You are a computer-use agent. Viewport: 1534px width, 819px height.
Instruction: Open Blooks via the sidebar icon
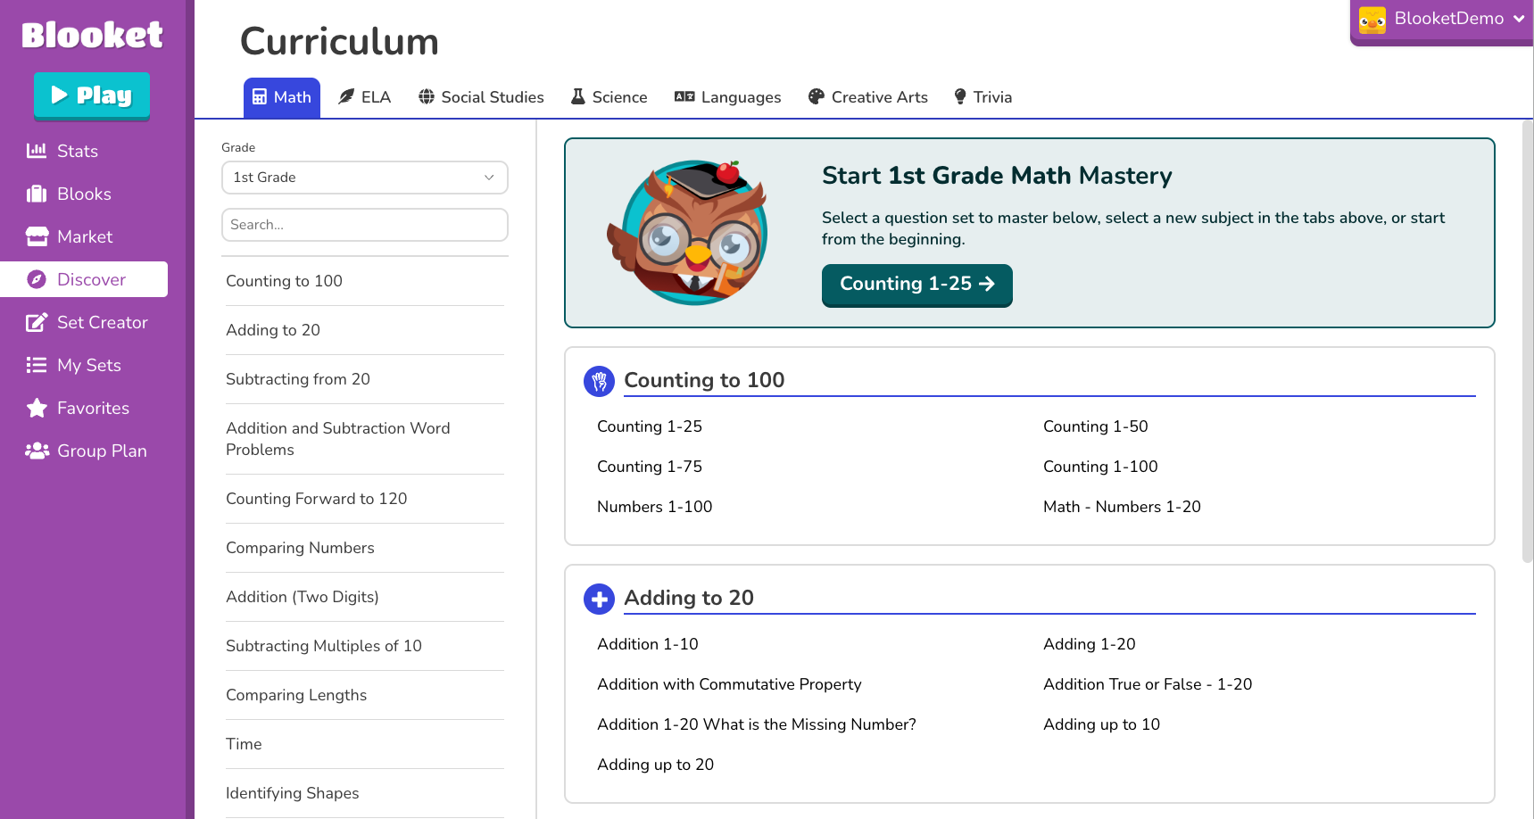37,194
